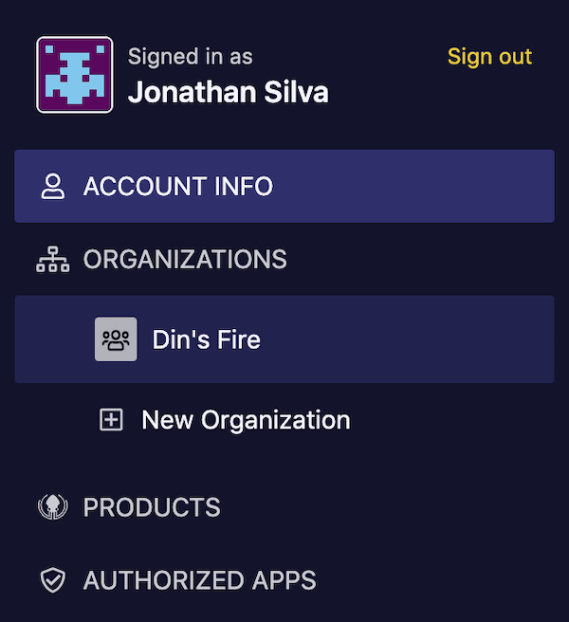Click the GitKraken logo beside Products

[x=53, y=507]
